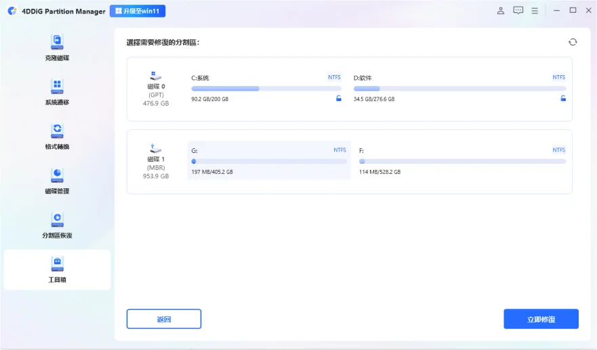Open Disk Management (磁碟管理) in sidebar
Viewport: 597px width, 350px height.
(57, 181)
